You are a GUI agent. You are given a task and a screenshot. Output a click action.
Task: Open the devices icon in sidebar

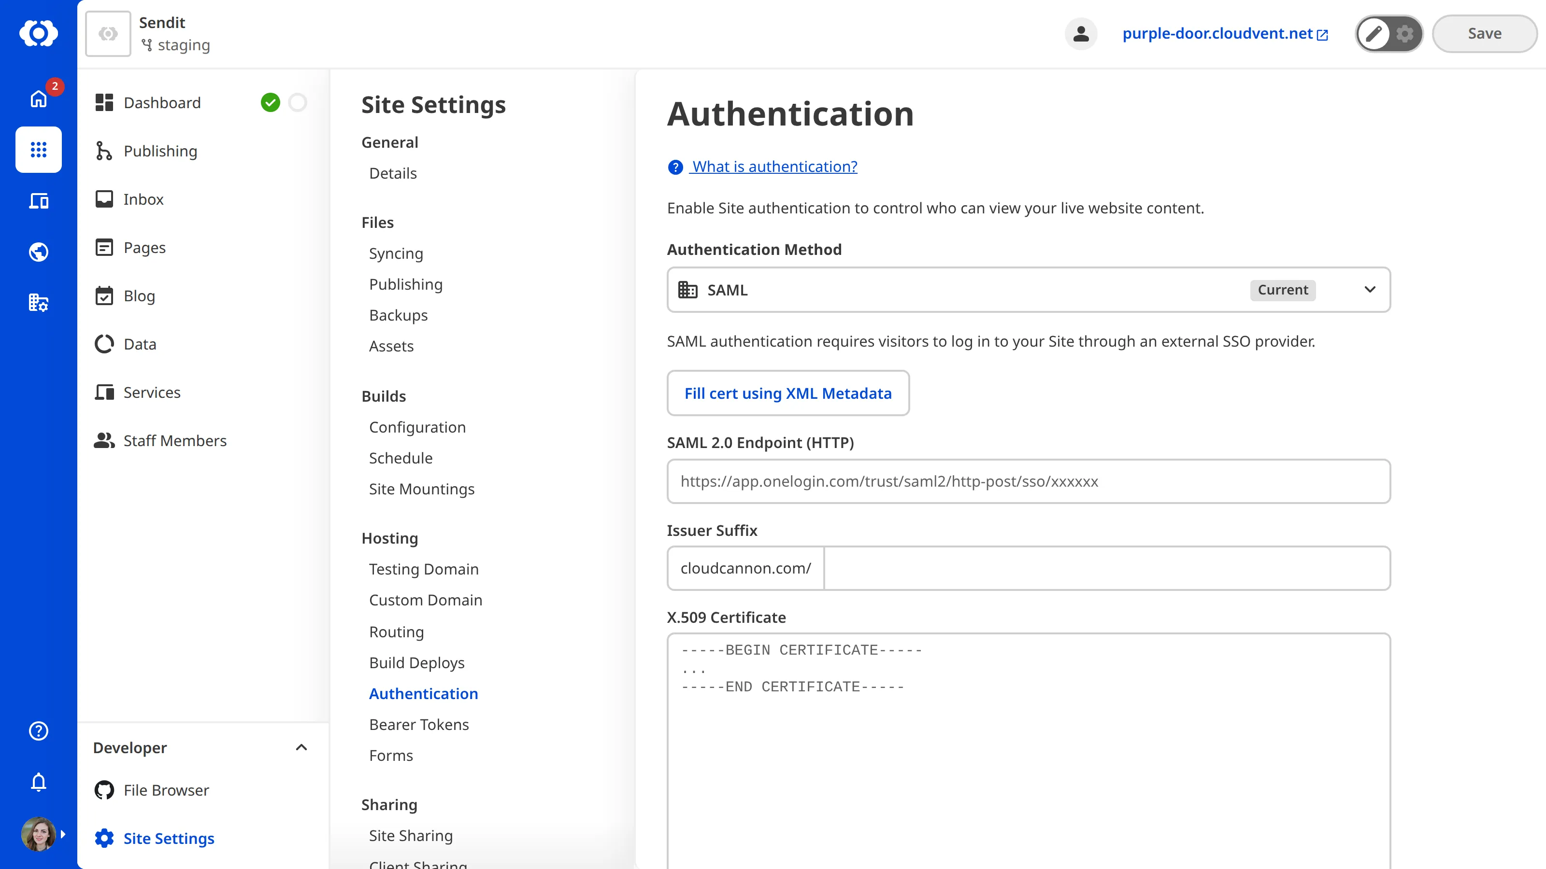point(39,201)
